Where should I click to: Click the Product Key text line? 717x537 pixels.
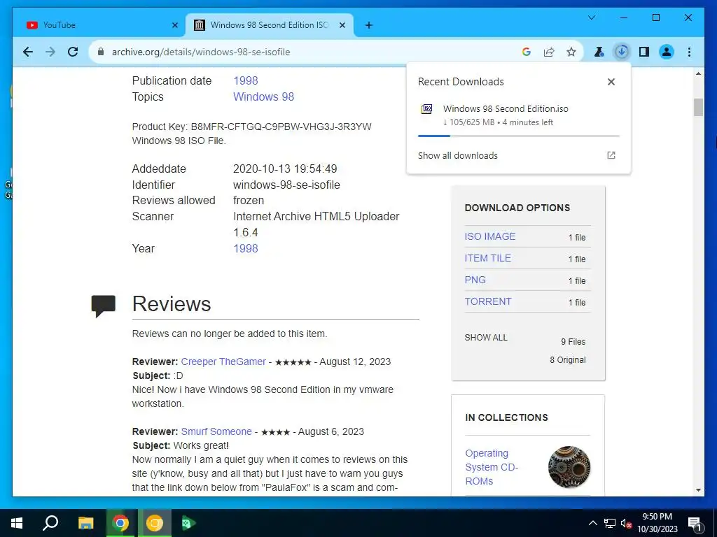click(251, 127)
